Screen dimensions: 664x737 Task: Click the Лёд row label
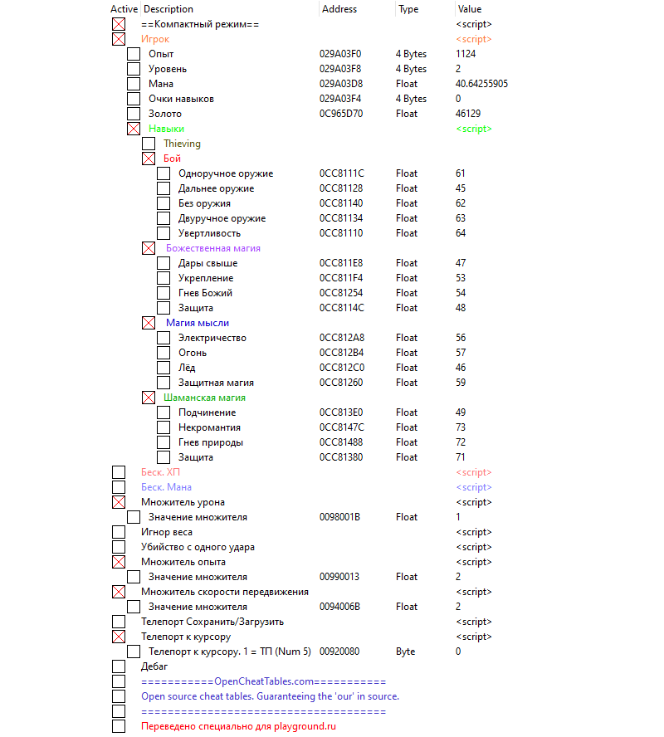(x=187, y=368)
